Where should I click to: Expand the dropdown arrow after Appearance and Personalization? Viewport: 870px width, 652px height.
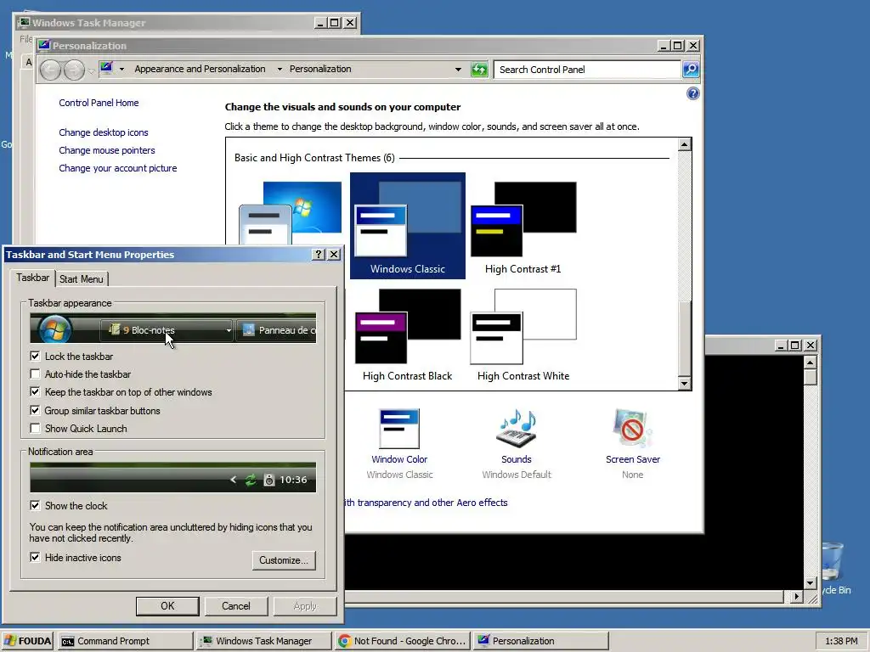point(280,70)
